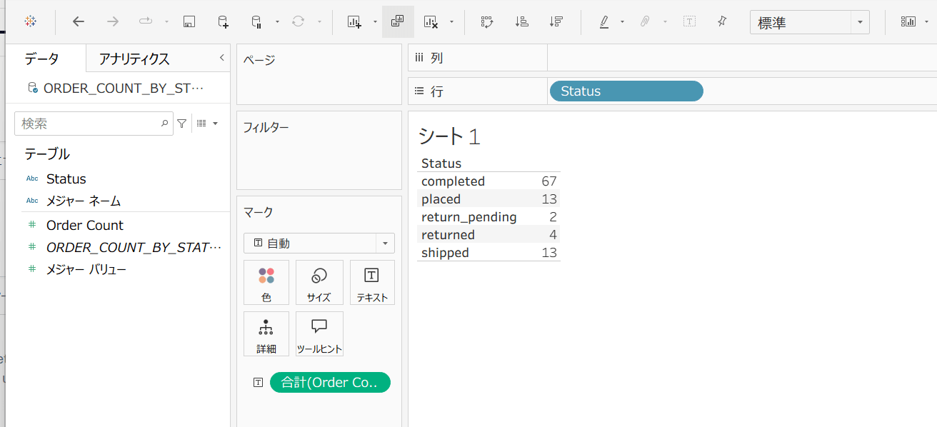Expand the 自動 mark type dropdown
Image resolution: width=937 pixels, height=427 pixels.
point(385,243)
